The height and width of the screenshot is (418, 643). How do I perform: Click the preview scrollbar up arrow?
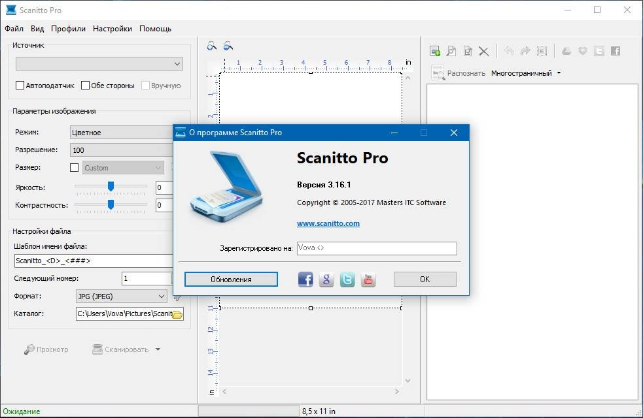pos(408,77)
